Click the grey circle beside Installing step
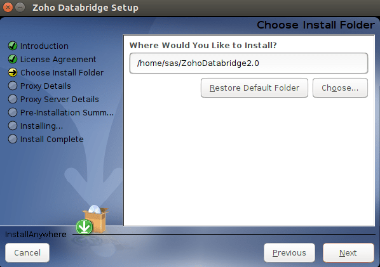Viewport: 380px width, 267px height. [13, 126]
